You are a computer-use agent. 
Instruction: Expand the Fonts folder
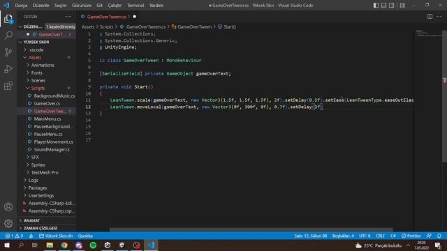(47, 73)
